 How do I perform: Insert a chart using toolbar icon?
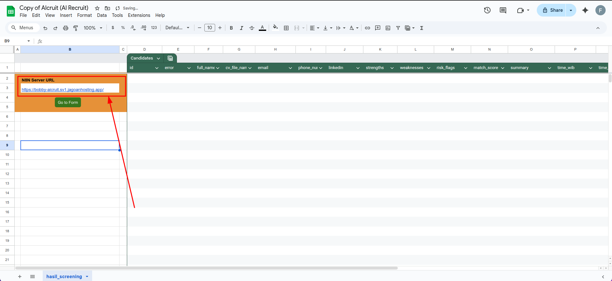point(388,28)
